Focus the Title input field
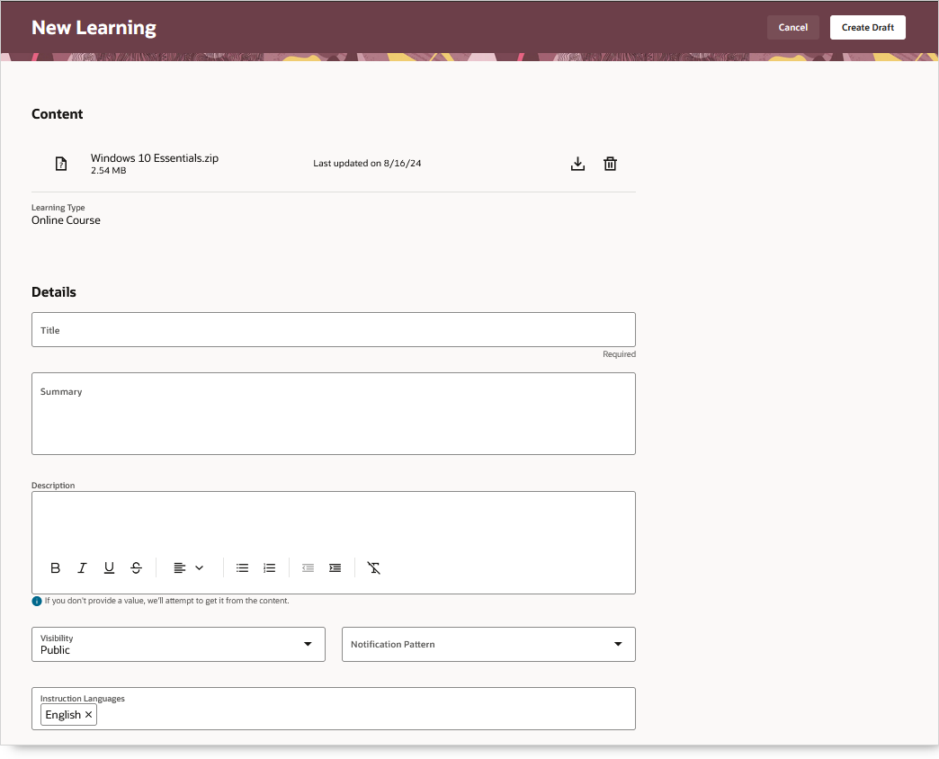 click(x=334, y=329)
